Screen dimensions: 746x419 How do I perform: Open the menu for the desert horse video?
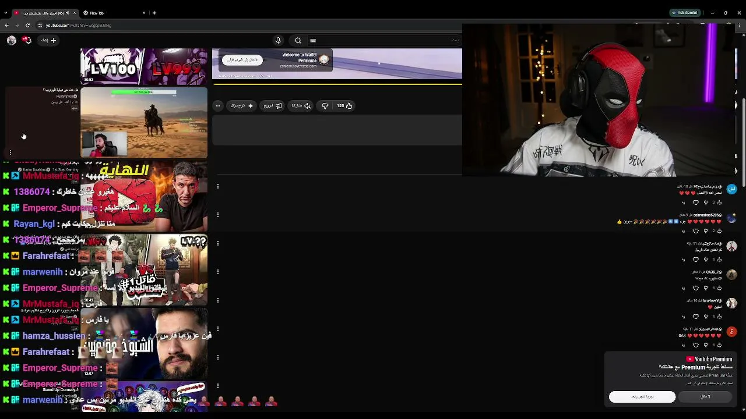tap(10, 152)
